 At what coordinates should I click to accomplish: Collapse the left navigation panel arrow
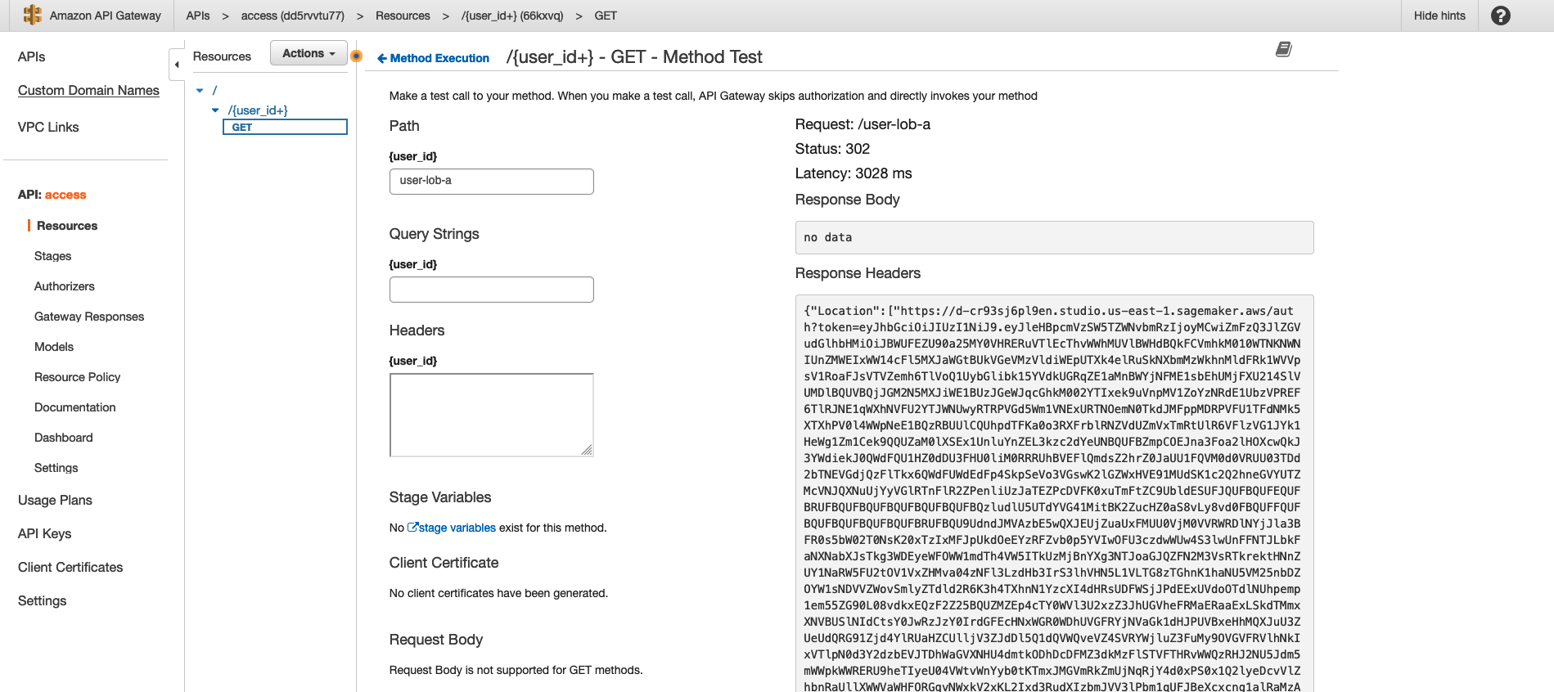click(177, 65)
